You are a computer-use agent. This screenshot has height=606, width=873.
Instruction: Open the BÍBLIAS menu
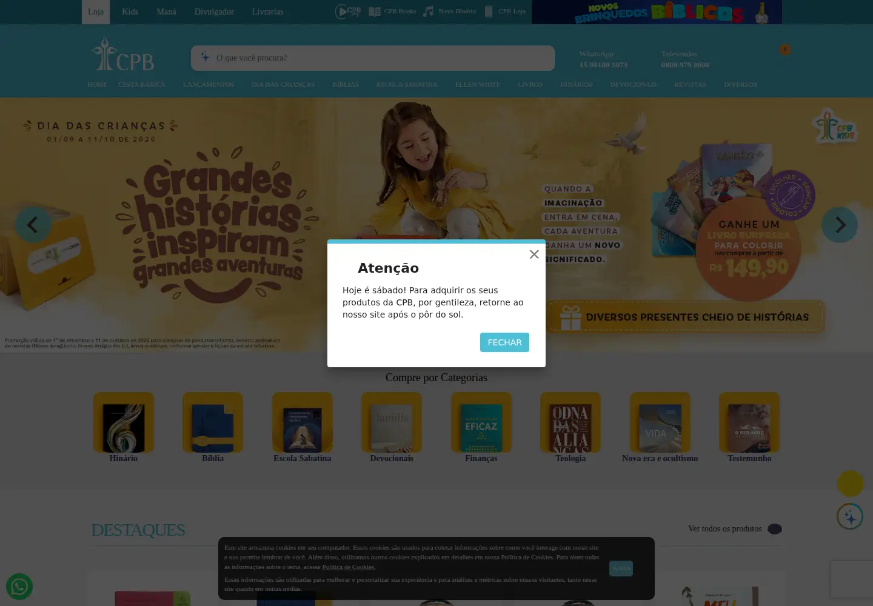click(346, 84)
